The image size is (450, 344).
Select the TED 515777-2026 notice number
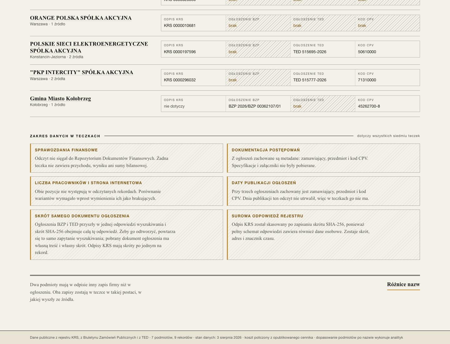310,80
